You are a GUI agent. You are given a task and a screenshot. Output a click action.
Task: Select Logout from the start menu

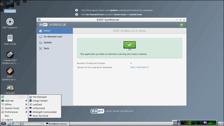[14, 120]
